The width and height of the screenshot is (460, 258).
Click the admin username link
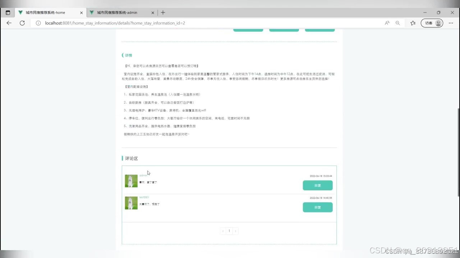(143, 175)
